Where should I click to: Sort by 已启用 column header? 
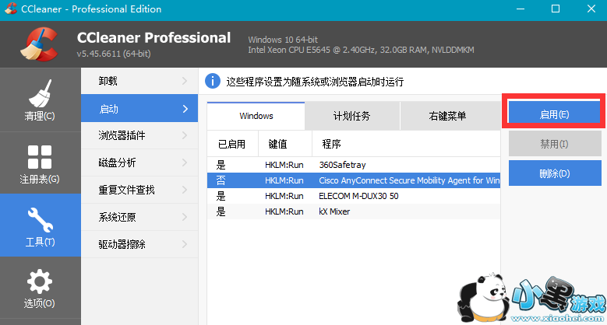point(232,144)
